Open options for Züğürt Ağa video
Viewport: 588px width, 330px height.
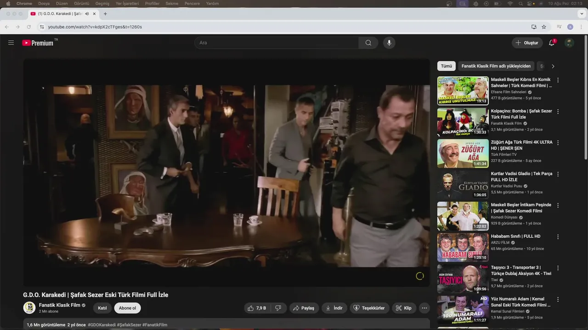(x=558, y=143)
